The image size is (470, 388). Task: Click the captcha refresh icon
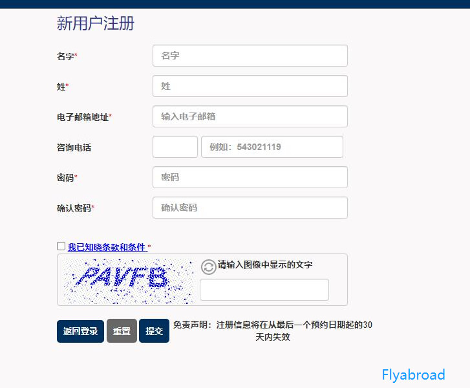point(208,267)
